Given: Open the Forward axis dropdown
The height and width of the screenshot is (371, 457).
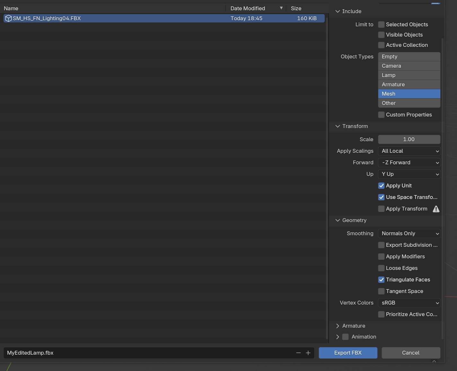Looking at the screenshot, I should click(409, 162).
